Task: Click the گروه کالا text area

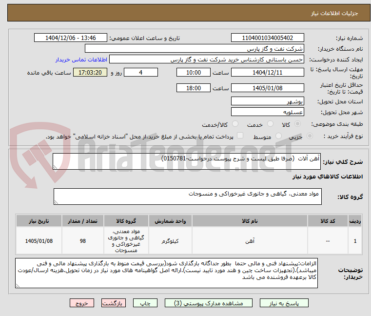Action: tap(188, 197)
